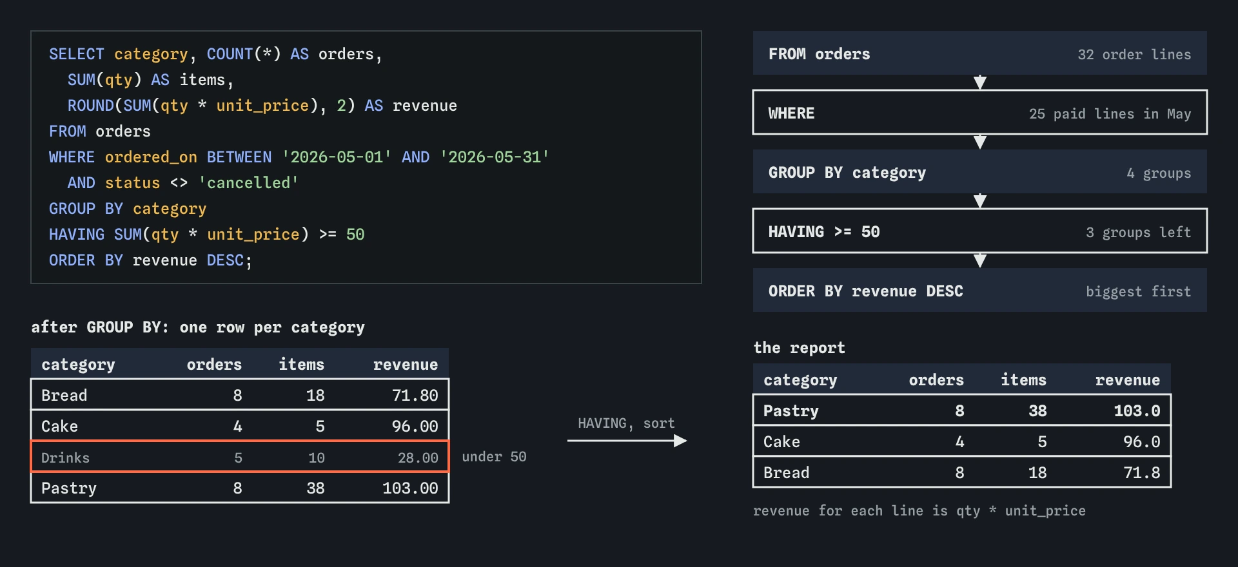Click the "HAVING >= 50" pipeline step label
Screen dimensions: 1238x567
(x=824, y=232)
